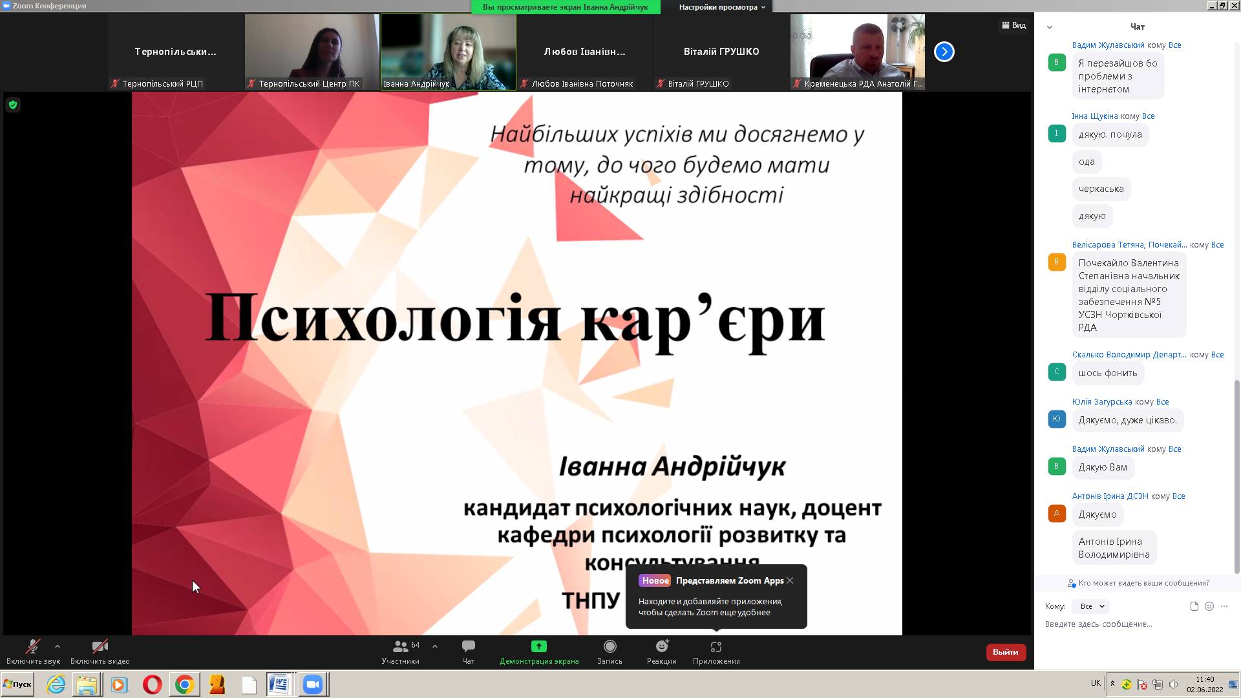Image resolution: width=1241 pixels, height=698 pixels.
Task: Click the Дякуємо, дуже цікаво message
Action: [x=1128, y=420]
